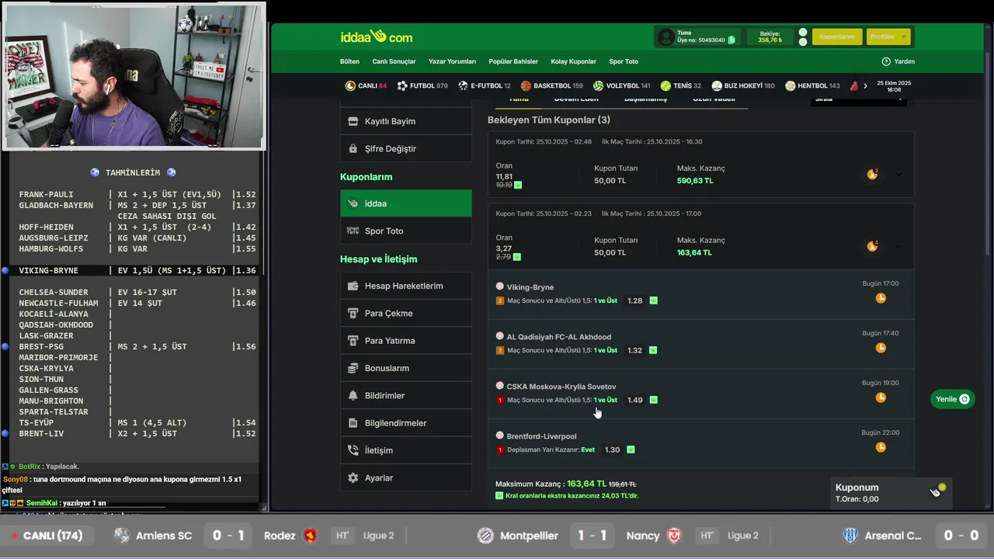
Task: Click the Yardım help question icon
Action: [886, 61]
